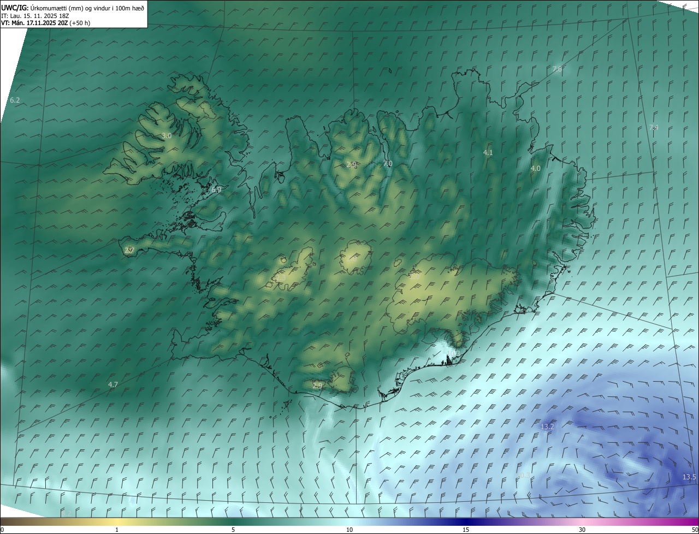This screenshot has width=699, height=534.
Task: Click the 2.4 value on the eastern edge
Action: coord(654,127)
